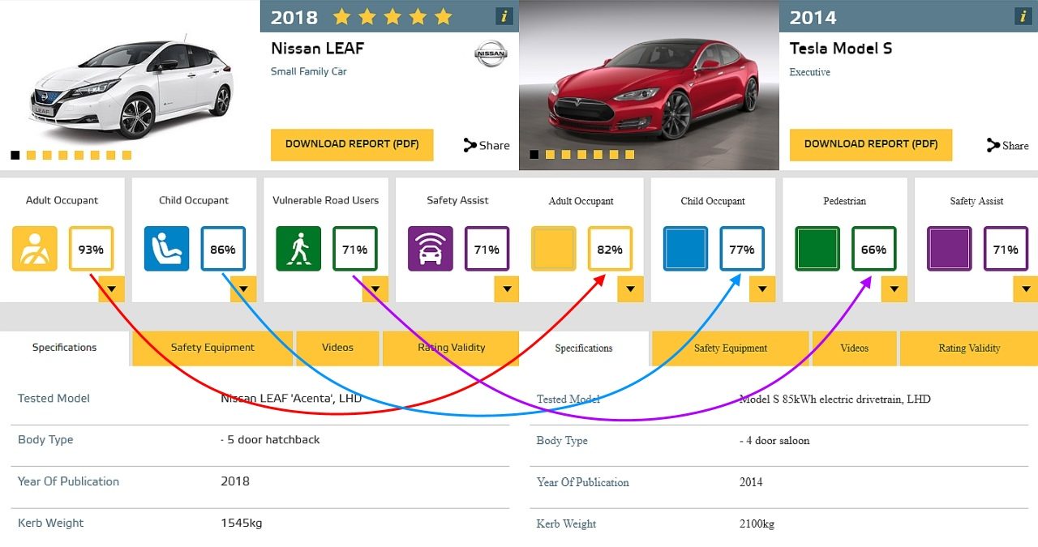Click the purple Safety Assist car icon for Nissan LEAF
The height and width of the screenshot is (547, 1038).
(x=431, y=249)
